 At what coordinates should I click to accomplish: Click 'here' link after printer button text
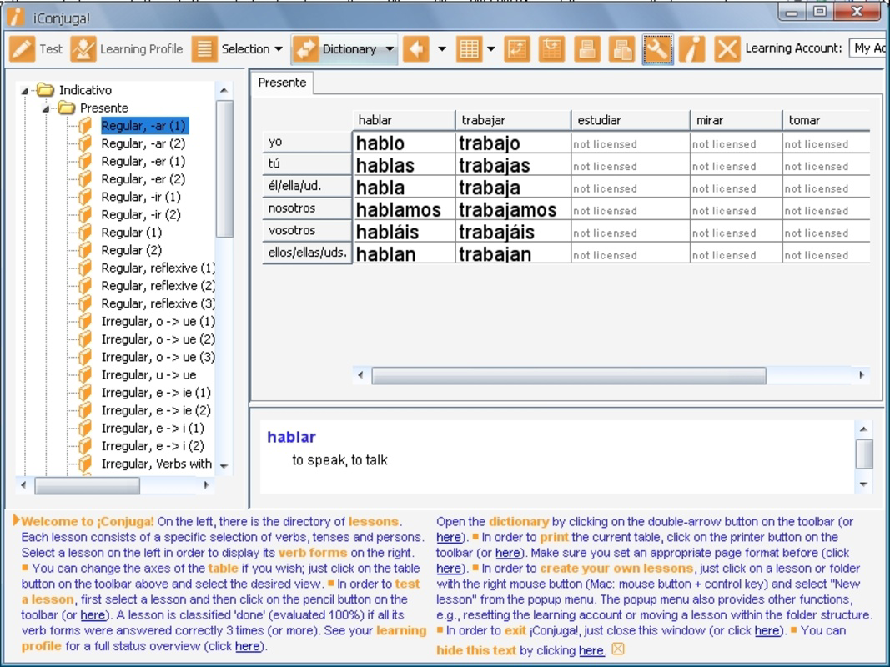507,553
